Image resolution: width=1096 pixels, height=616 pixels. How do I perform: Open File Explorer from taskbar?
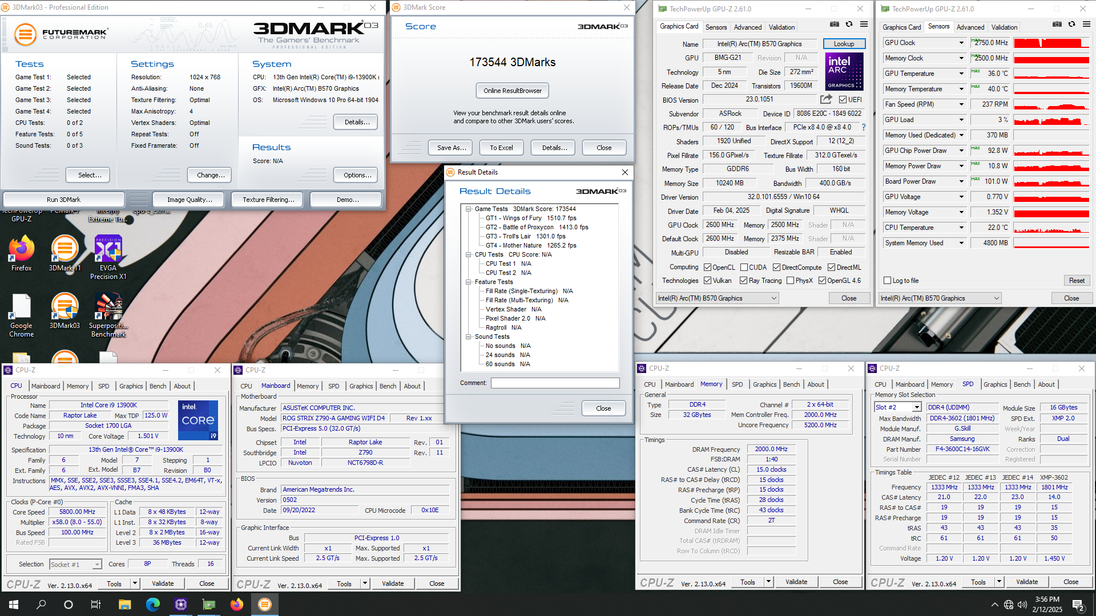tap(124, 604)
